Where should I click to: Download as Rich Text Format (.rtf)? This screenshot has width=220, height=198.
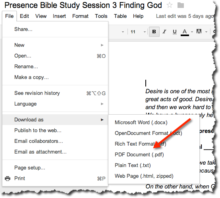[154, 144]
